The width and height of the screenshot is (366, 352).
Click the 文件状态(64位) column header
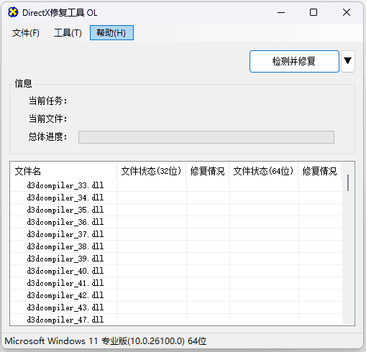click(x=264, y=171)
